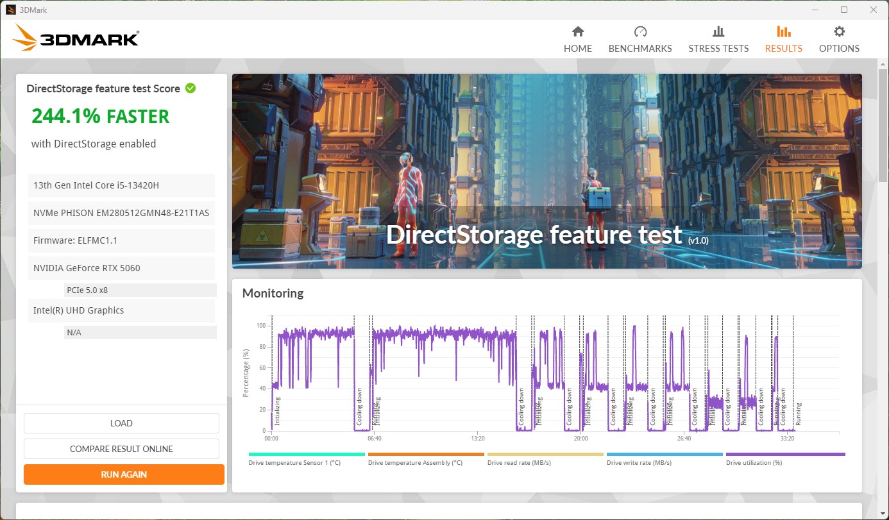
Task: Click the green validation checkmark icon
Action: 190,88
